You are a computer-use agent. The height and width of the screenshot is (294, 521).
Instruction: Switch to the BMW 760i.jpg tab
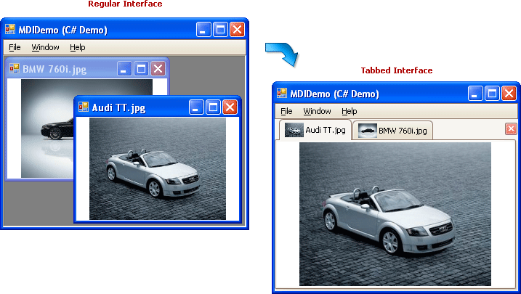click(392, 131)
